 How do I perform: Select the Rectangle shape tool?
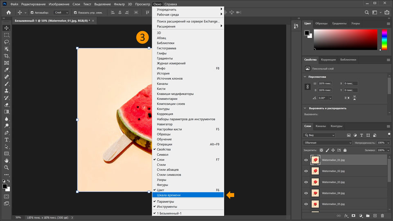click(7, 153)
